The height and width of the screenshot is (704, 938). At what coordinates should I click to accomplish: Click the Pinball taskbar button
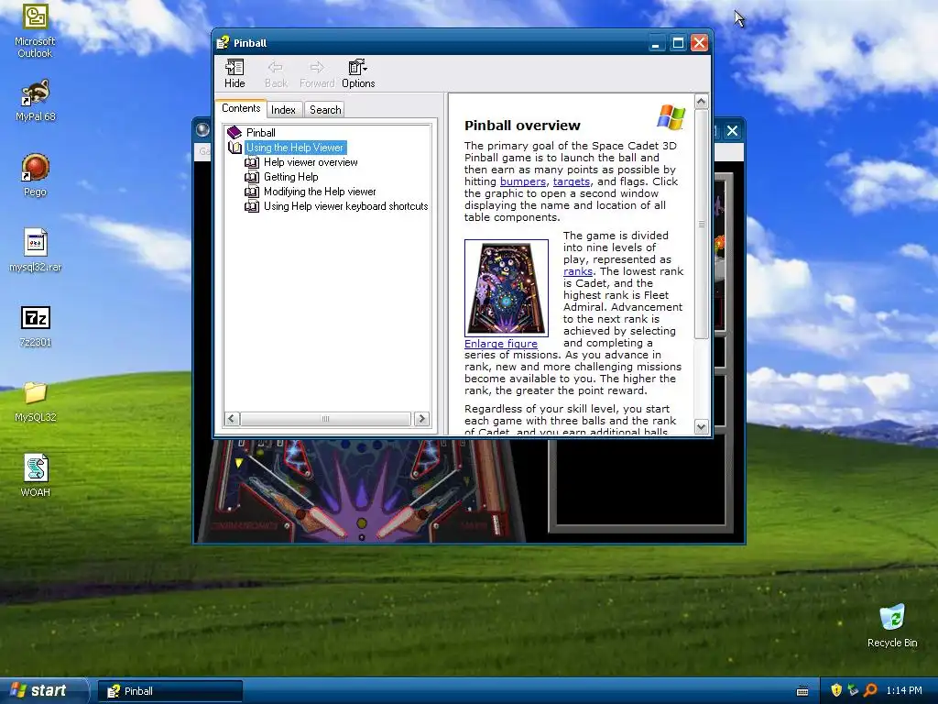click(x=170, y=691)
